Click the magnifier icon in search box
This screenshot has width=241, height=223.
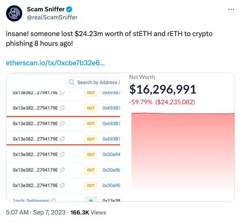[x=72, y=82]
